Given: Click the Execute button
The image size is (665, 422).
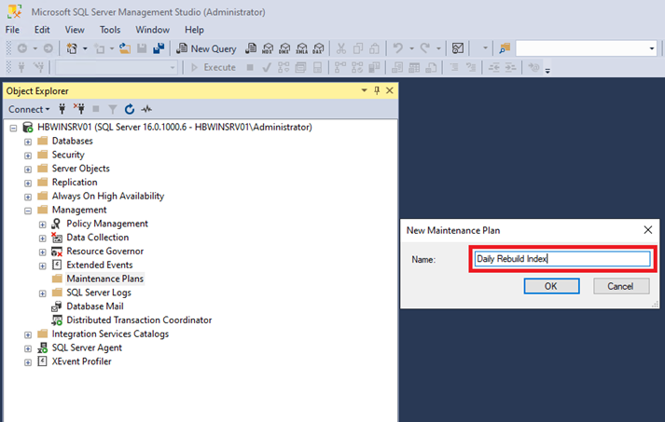Looking at the screenshot, I should tap(214, 67).
